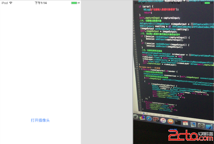
Task: Click the black Terminal icon in the preview
Action: (178, 122)
